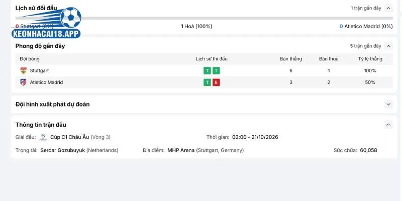Open the Cúp C1 Châu Âu competition link
This screenshot has width=402, height=201.
point(69,137)
